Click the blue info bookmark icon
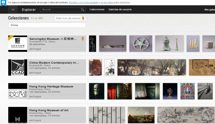This screenshot has width=215, height=124. [x=3, y=3]
